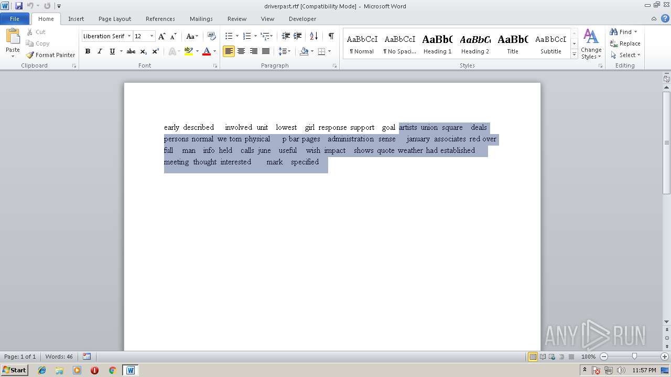The width and height of the screenshot is (671, 377).
Task: Switch to the Review tab
Action: point(237,19)
